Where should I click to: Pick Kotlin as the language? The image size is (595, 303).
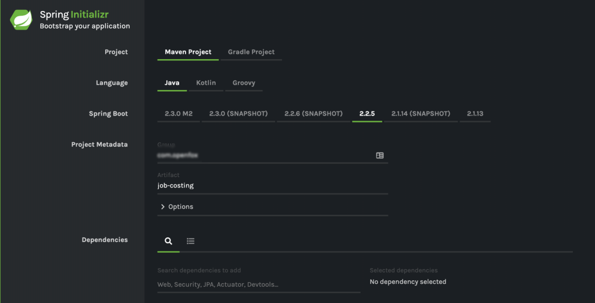pos(206,83)
